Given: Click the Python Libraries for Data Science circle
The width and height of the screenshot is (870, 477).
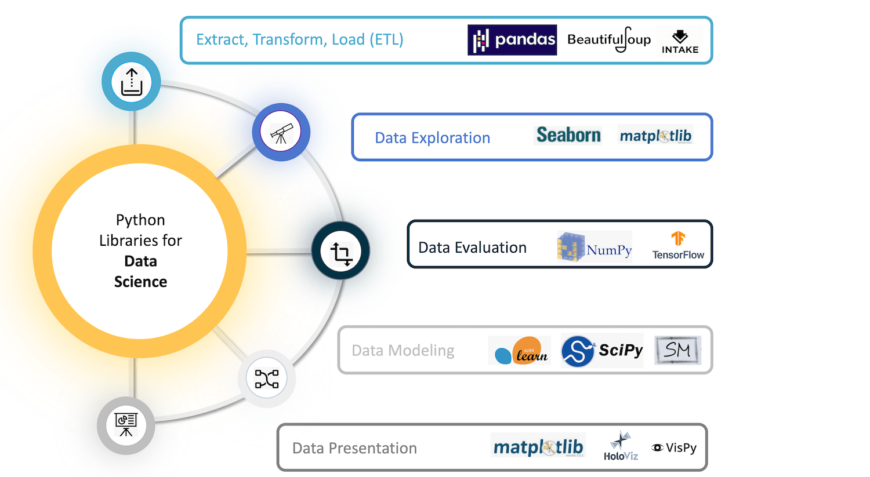Looking at the screenshot, I should tap(140, 251).
